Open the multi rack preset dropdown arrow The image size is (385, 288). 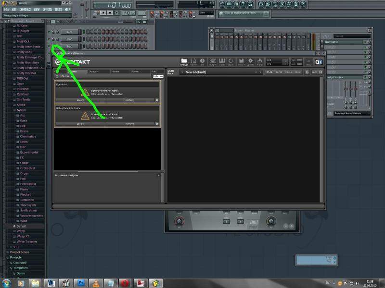[x=182, y=72]
